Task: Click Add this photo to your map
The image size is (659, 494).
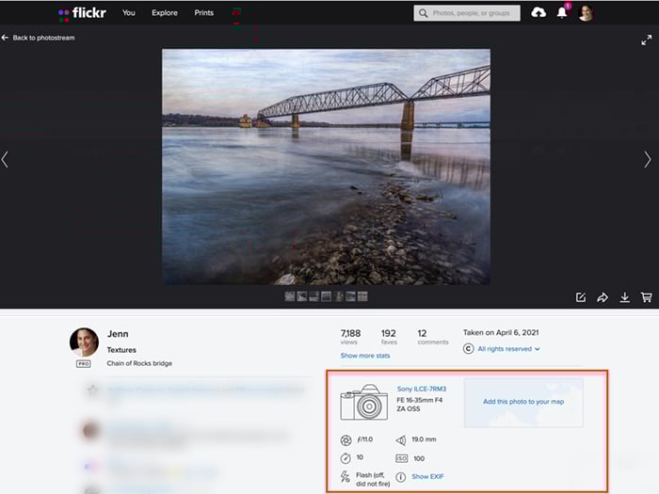Action: coord(523,402)
